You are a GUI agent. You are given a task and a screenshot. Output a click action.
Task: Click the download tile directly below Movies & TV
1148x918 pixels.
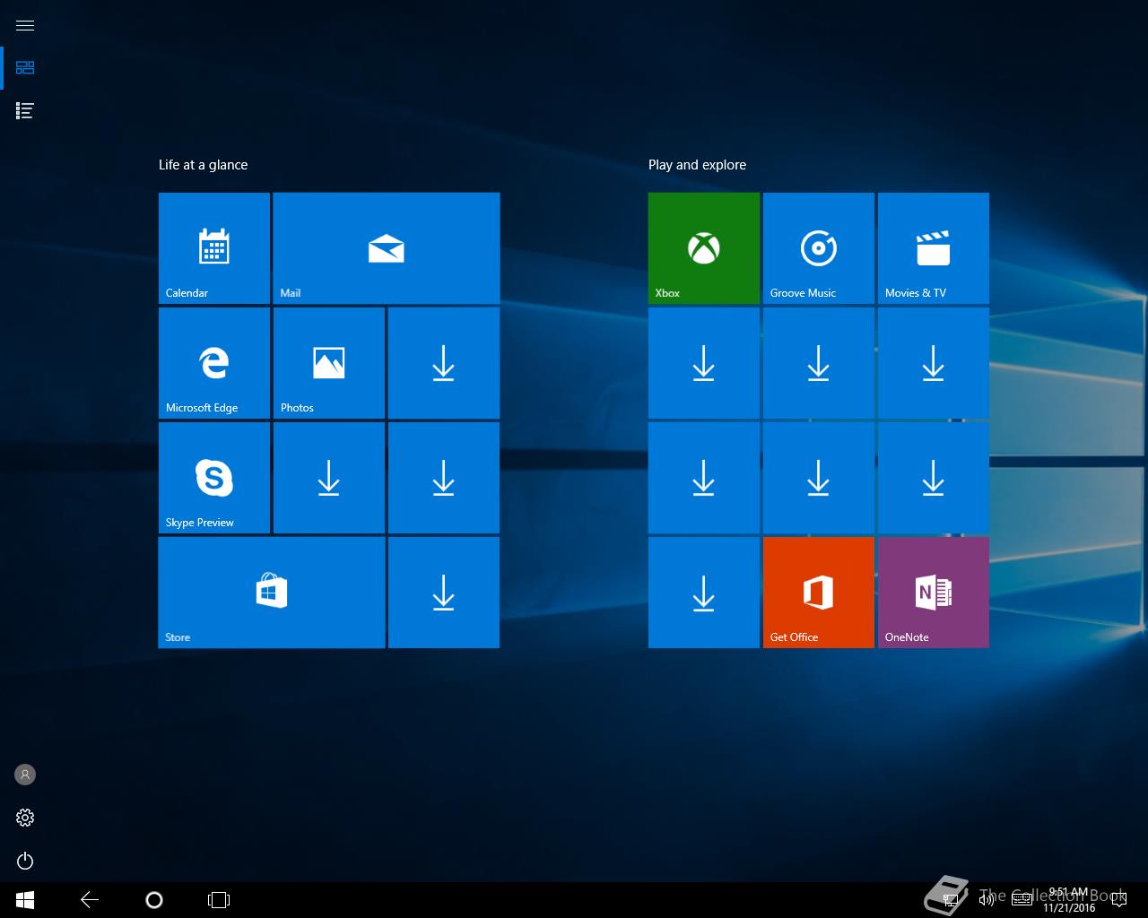934,363
